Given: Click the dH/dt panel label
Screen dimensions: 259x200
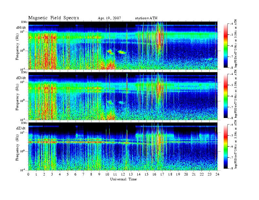Looking at the screenshot, I should point(21,27).
